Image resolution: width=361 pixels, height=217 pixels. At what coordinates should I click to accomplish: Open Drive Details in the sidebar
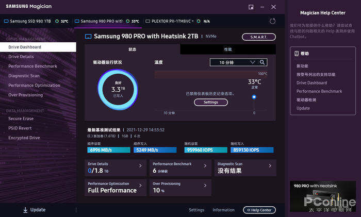(x=21, y=57)
